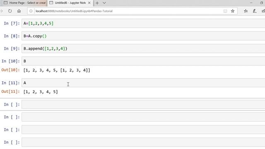Click the Out[11] output [1, 2, 3, 4, 5]

click(41, 92)
